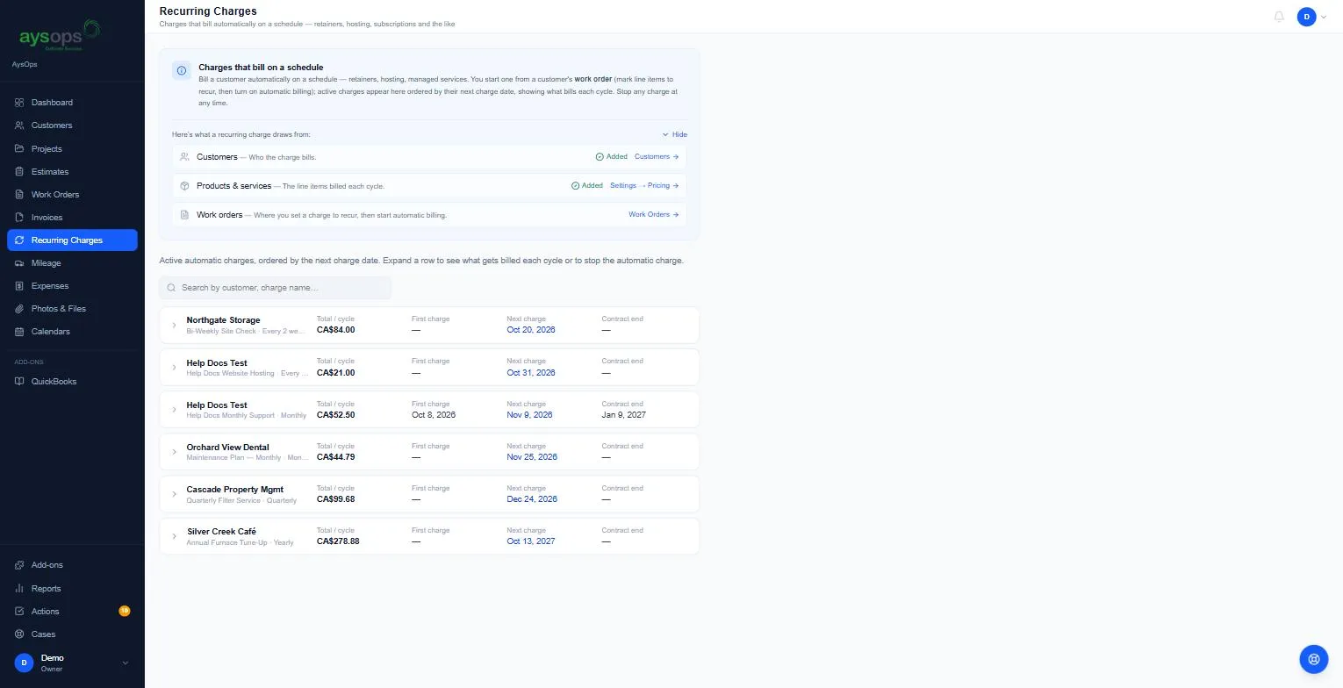Image resolution: width=1343 pixels, height=688 pixels.
Task: Focus the search by customer field
Action: point(276,288)
